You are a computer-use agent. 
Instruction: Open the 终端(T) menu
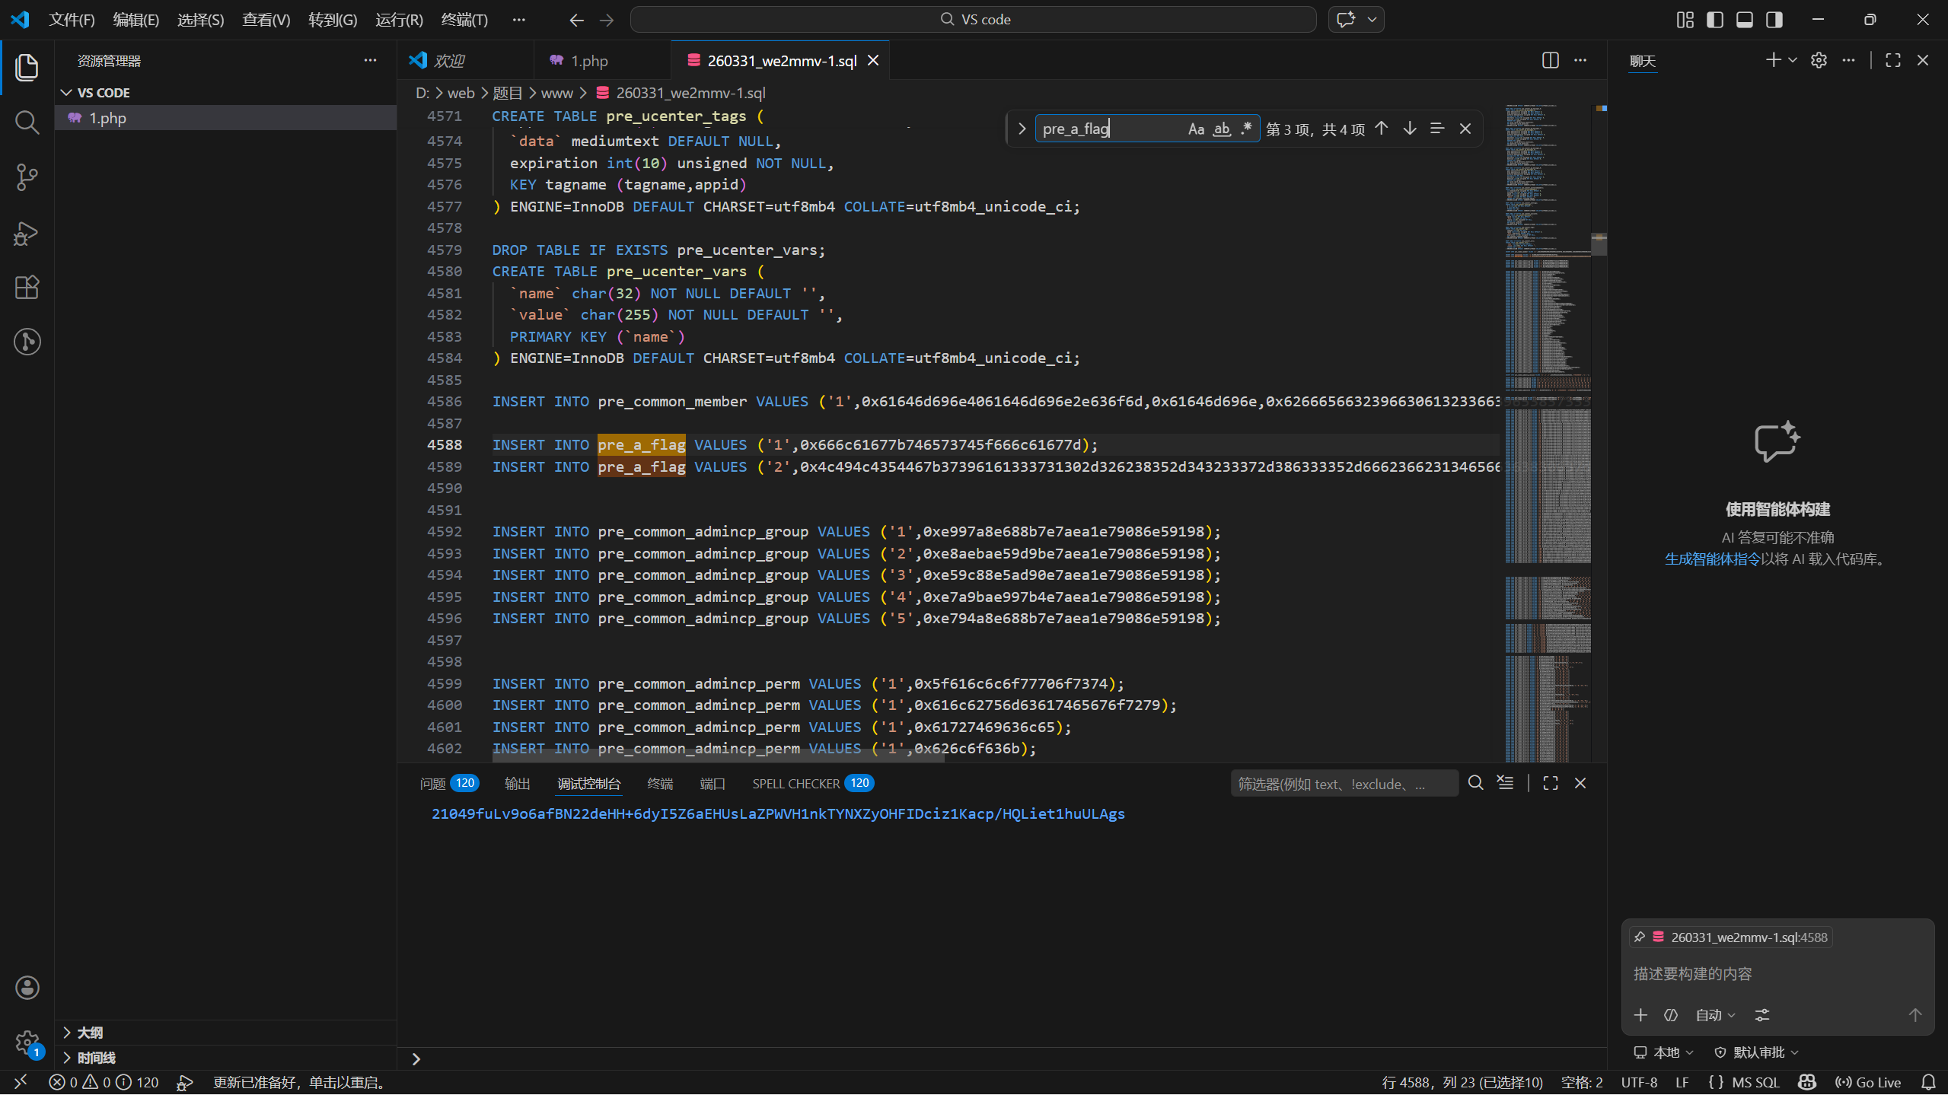464,20
